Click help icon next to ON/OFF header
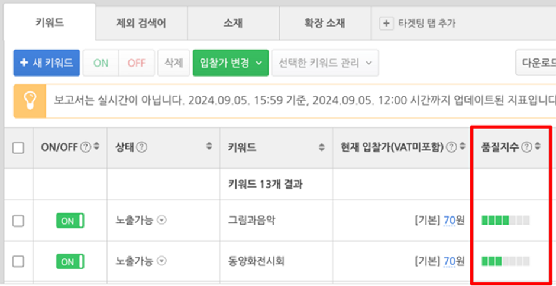 (x=85, y=148)
